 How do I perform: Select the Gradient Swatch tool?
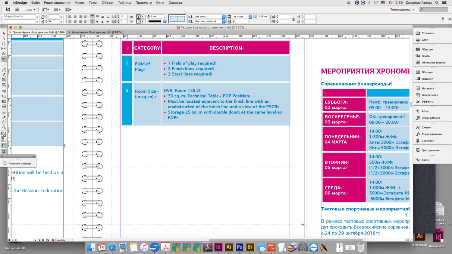[4, 101]
